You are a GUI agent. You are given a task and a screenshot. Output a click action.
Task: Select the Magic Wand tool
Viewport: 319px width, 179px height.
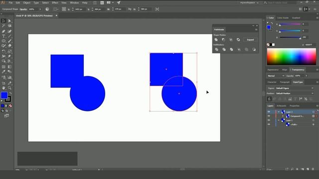(x=3, y=26)
